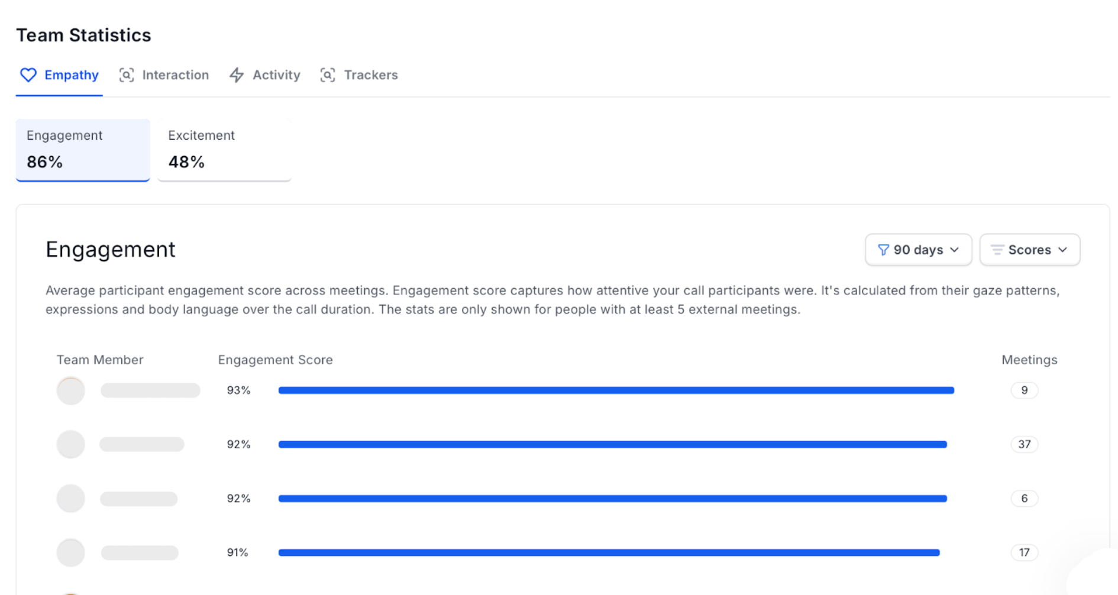This screenshot has height=595, width=1118.
Task: Click the engagement bar in the 37 meetings row
Action: coord(613,445)
